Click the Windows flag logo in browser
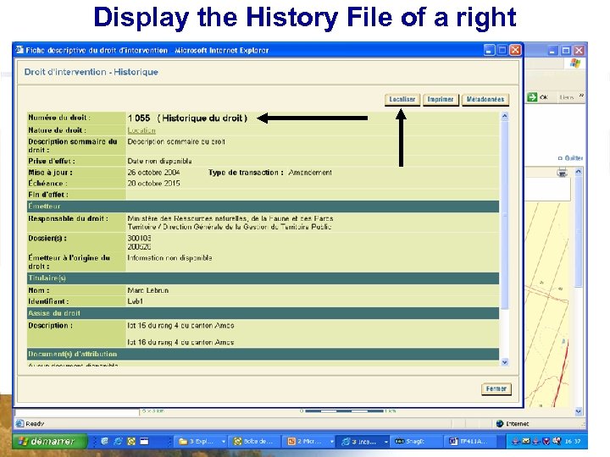 point(575,63)
